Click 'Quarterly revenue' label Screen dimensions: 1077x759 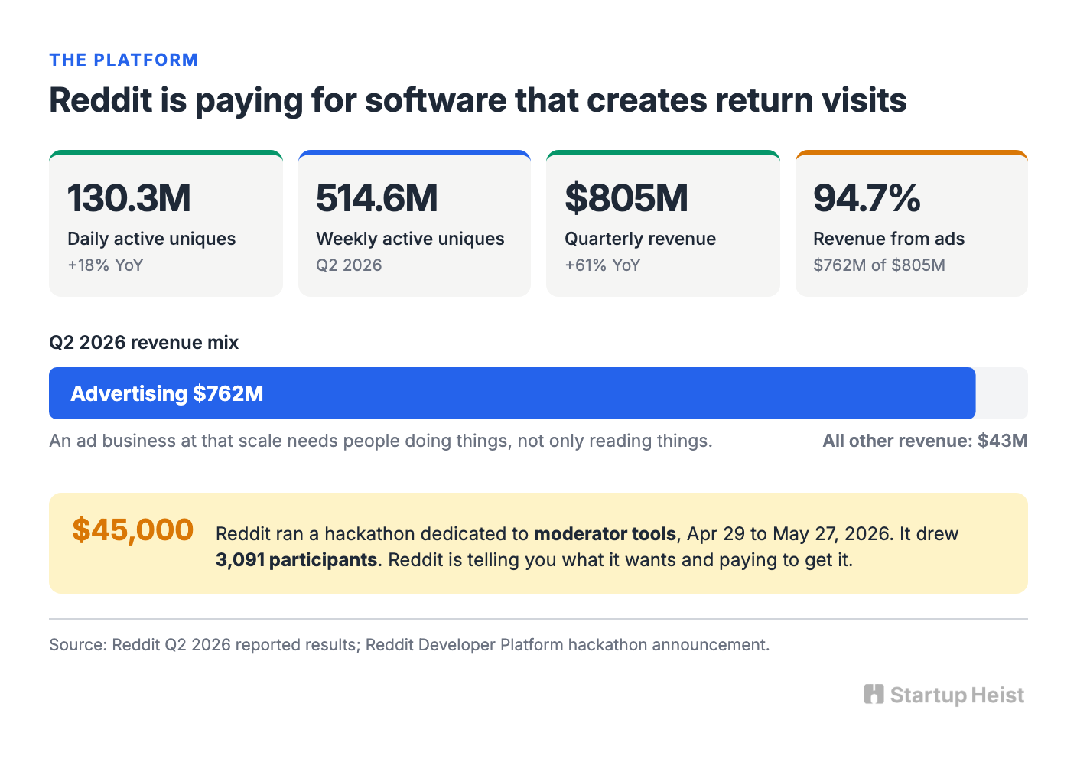(x=640, y=239)
